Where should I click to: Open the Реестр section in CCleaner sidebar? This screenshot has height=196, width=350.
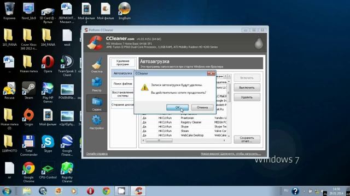click(x=97, y=84)
